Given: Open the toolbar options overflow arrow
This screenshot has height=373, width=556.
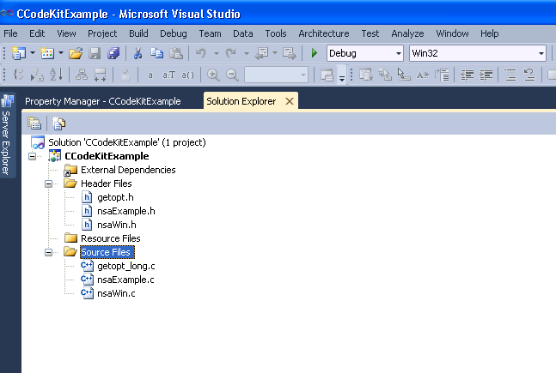Looking at the screenshot, I should pos(342,77).
